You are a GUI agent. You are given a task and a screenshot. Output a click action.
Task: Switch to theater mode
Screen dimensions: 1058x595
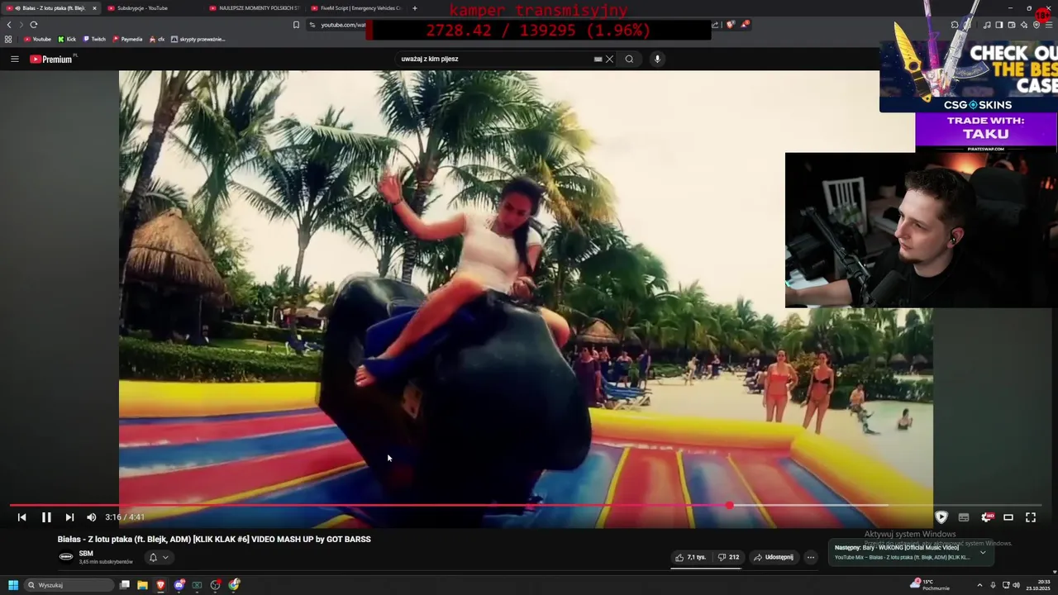[1008, 517]
